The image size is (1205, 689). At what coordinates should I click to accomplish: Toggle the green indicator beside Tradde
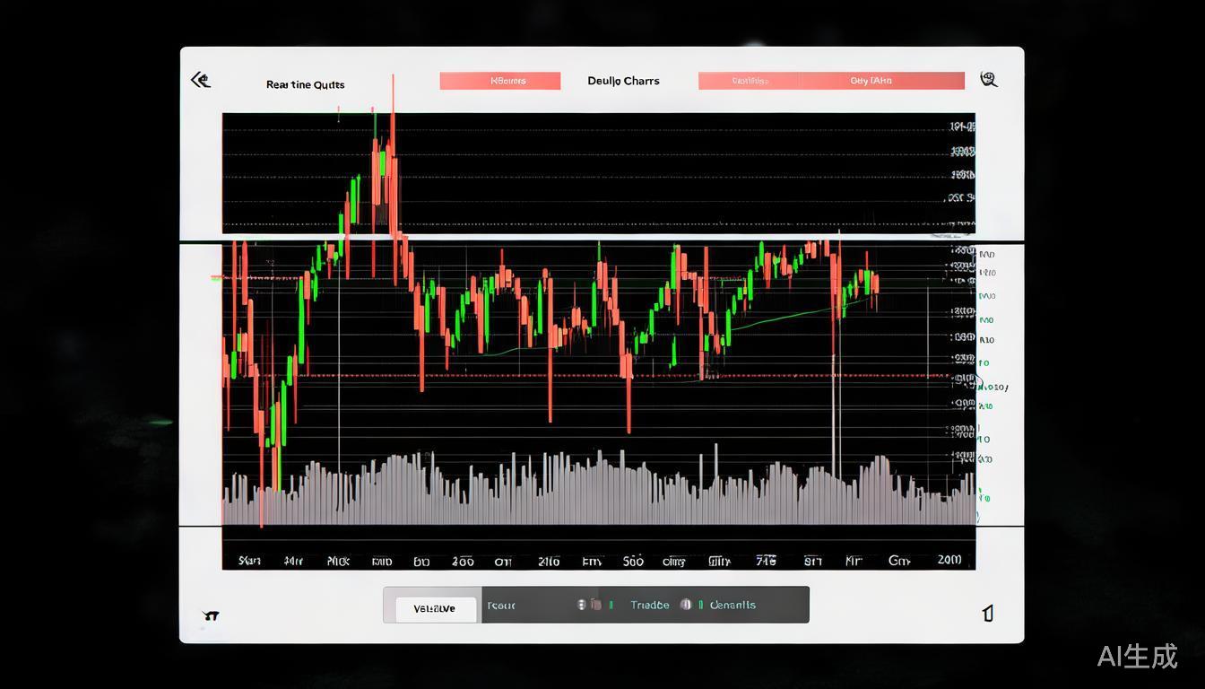tap(611, 605)
